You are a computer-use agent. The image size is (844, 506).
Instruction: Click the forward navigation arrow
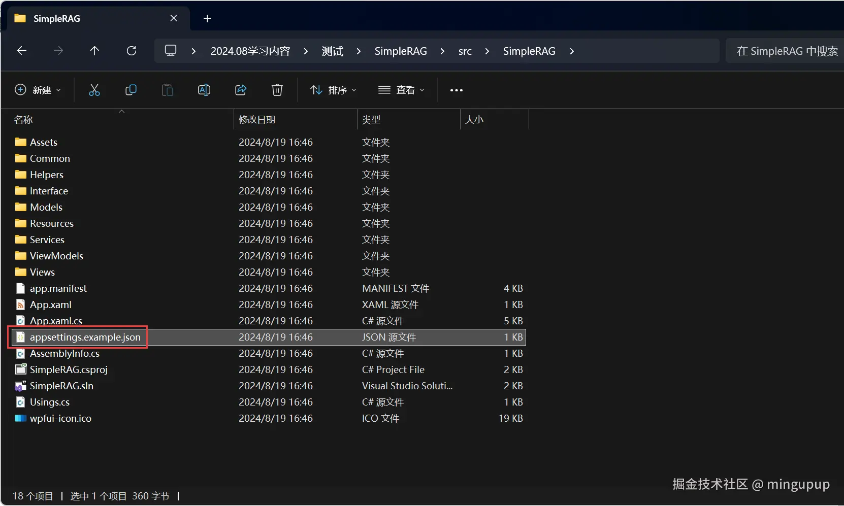click(58, 51)
